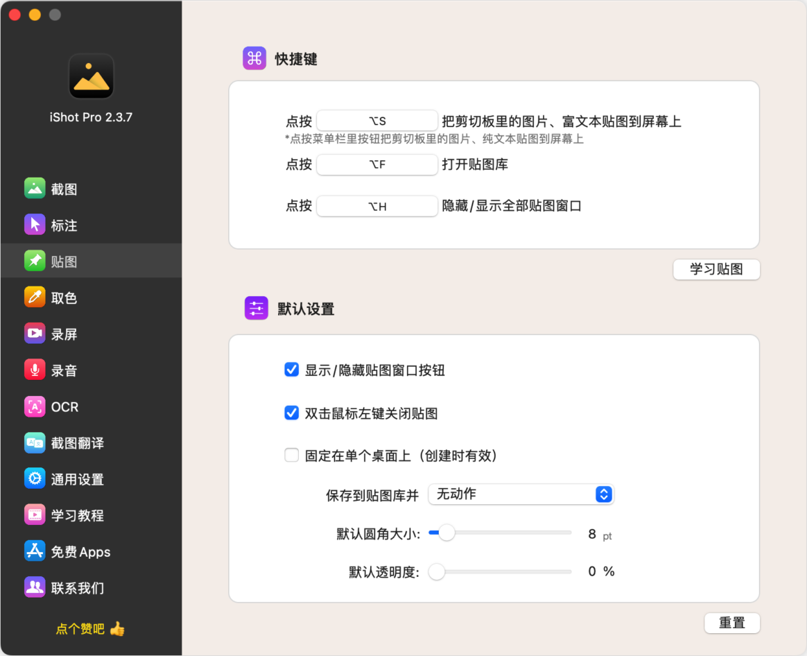Image resolution: width=807 pixels, height=656 pixels.
Task: Click the iShot Pro app logo icon
Action: pos(91,77)
